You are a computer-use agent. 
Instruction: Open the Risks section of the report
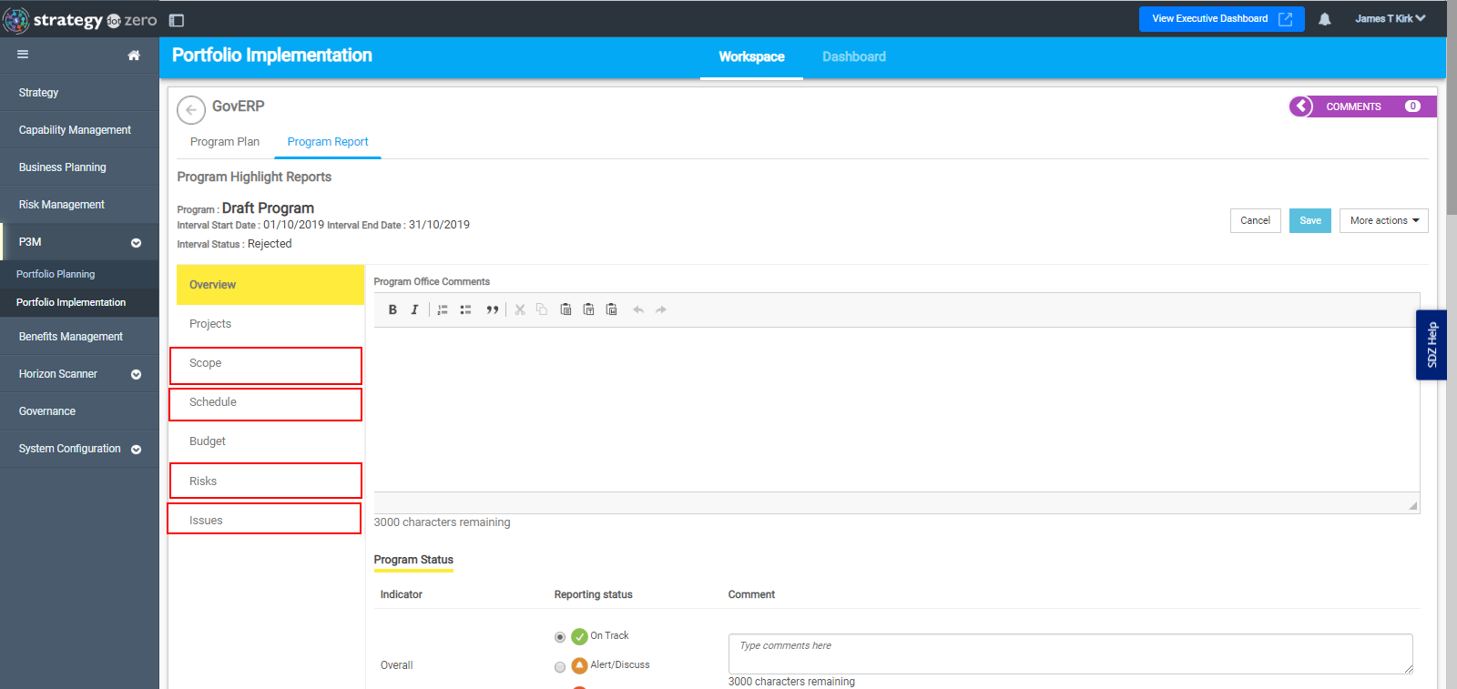(266, 481)
